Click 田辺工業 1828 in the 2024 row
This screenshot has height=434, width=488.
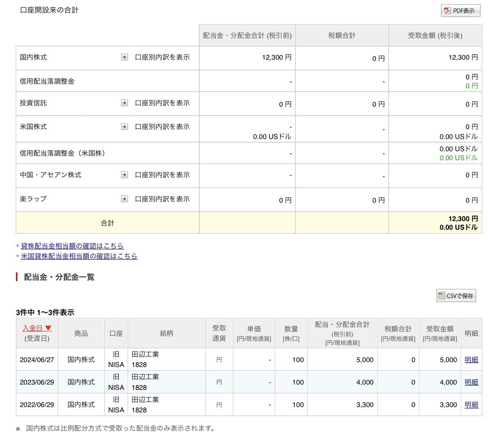pyautogui.click(x=145, y=359)
